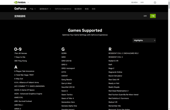Open A.V.A. Alliance of Valiant Arms
Image resolution: width=170 pixels, height=110 pixels.
pyautogui.click(x=27, y=82)
